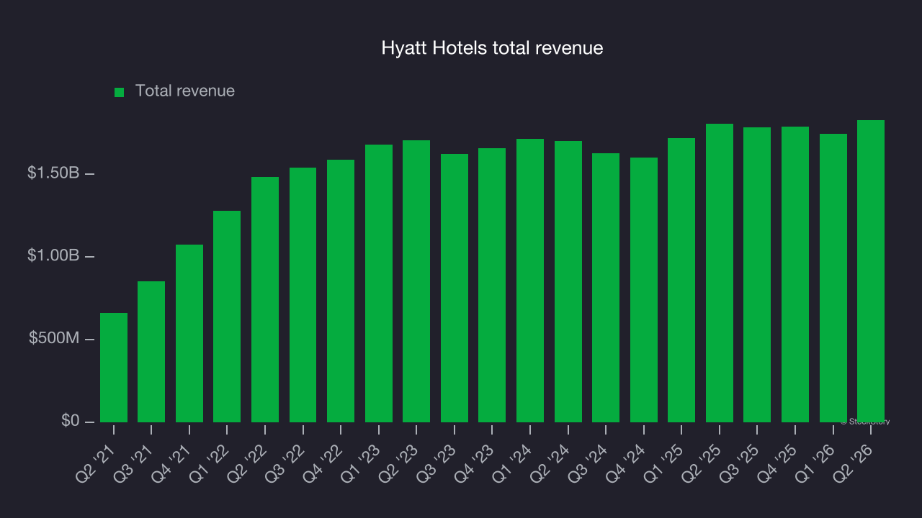
Task: Click the $1.00B y-axis label
Action: 53,256
